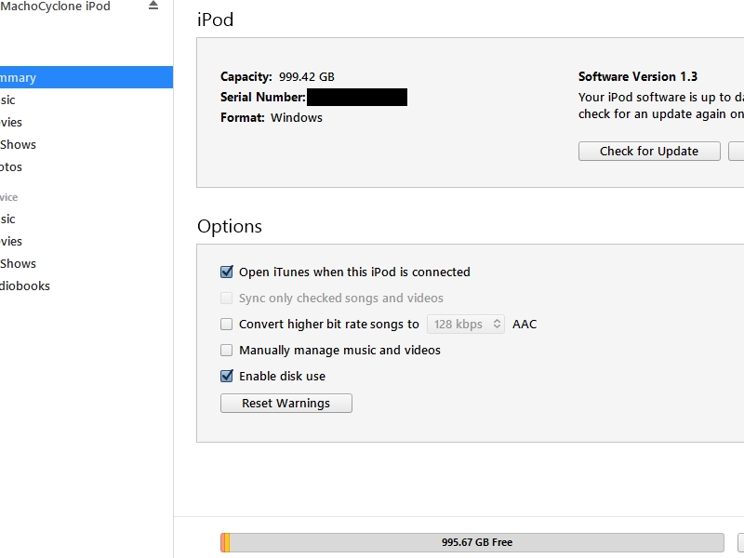Uncheck Open iTunes when iPod is connected
744x558 pixels.
tap(226, 272)
